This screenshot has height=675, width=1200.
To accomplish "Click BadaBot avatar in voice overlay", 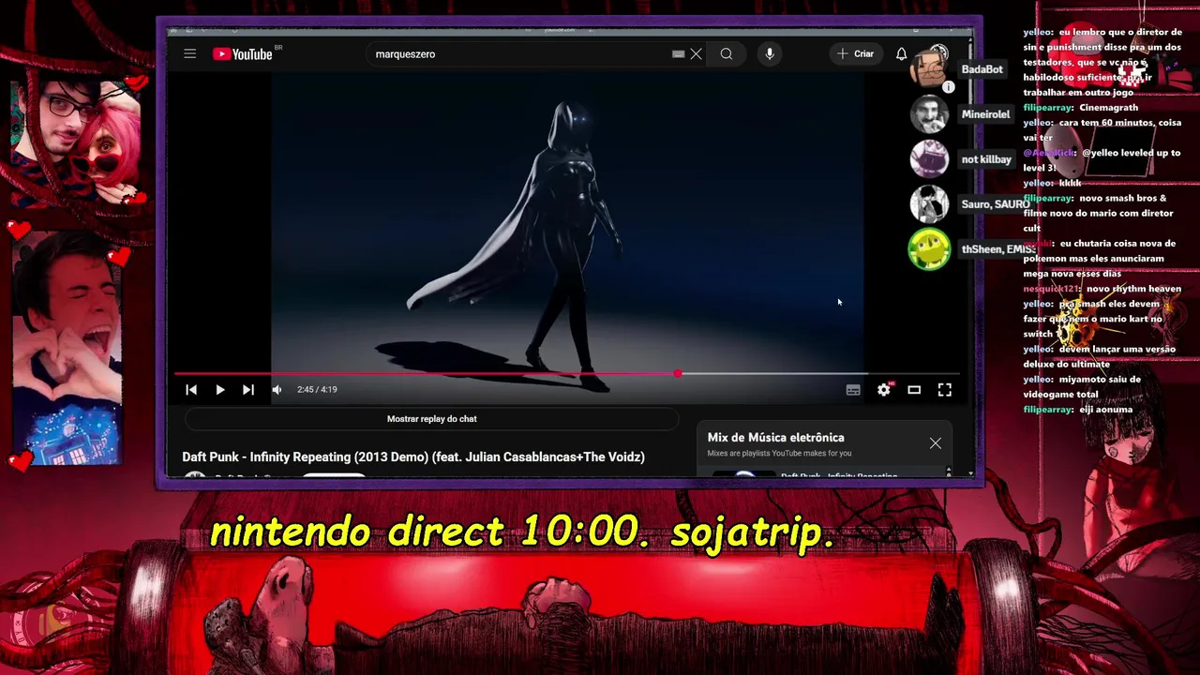I will tap(929, 68).
